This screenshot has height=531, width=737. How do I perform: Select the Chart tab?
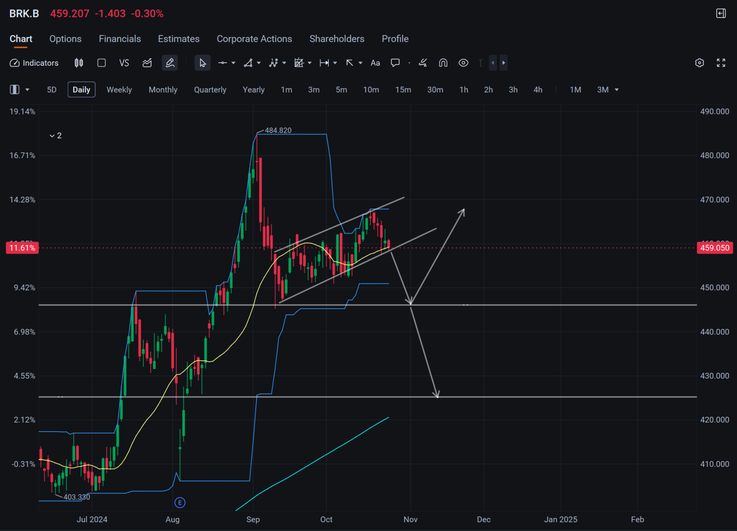tap(21, 39)
